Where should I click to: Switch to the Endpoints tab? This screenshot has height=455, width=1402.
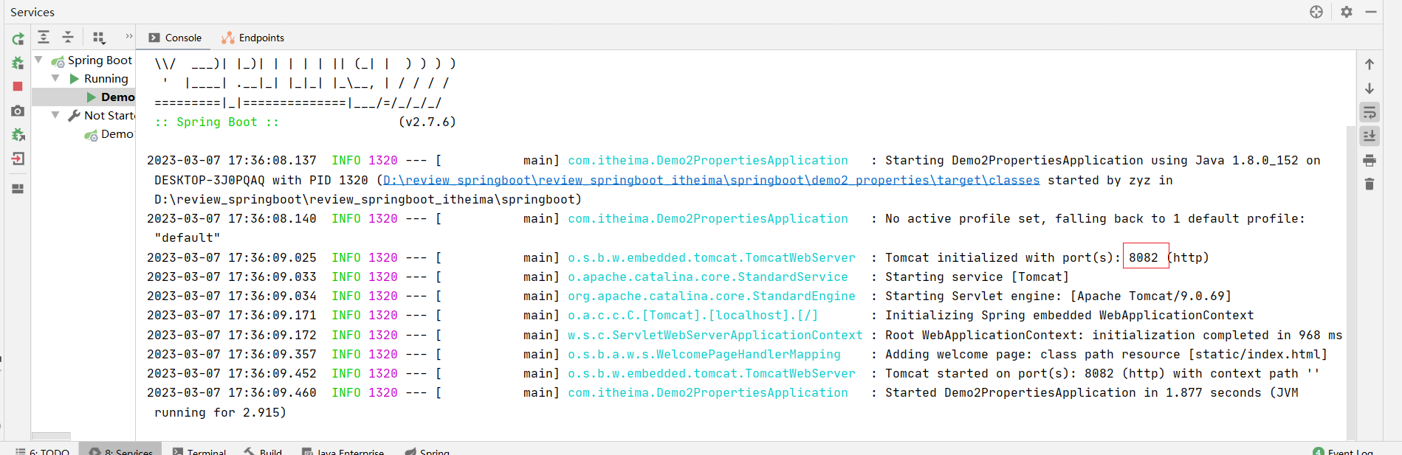click(253, 38)
